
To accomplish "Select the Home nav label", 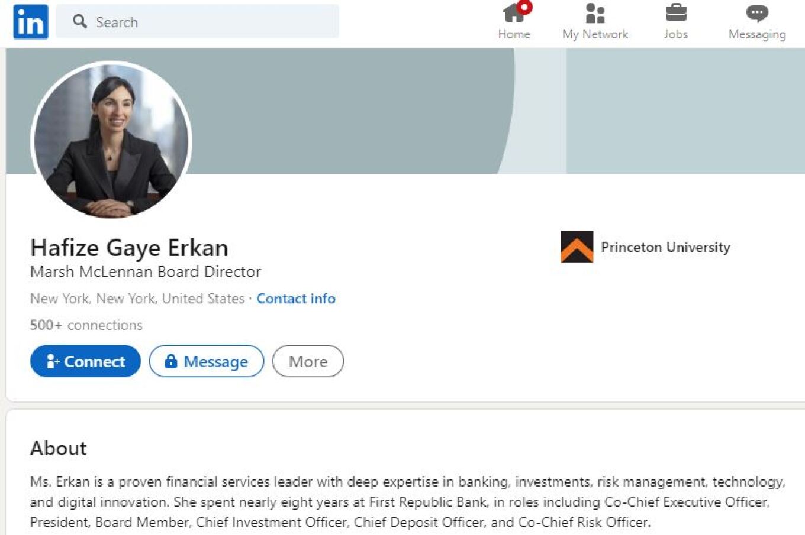I will click(x=514, y=34).
